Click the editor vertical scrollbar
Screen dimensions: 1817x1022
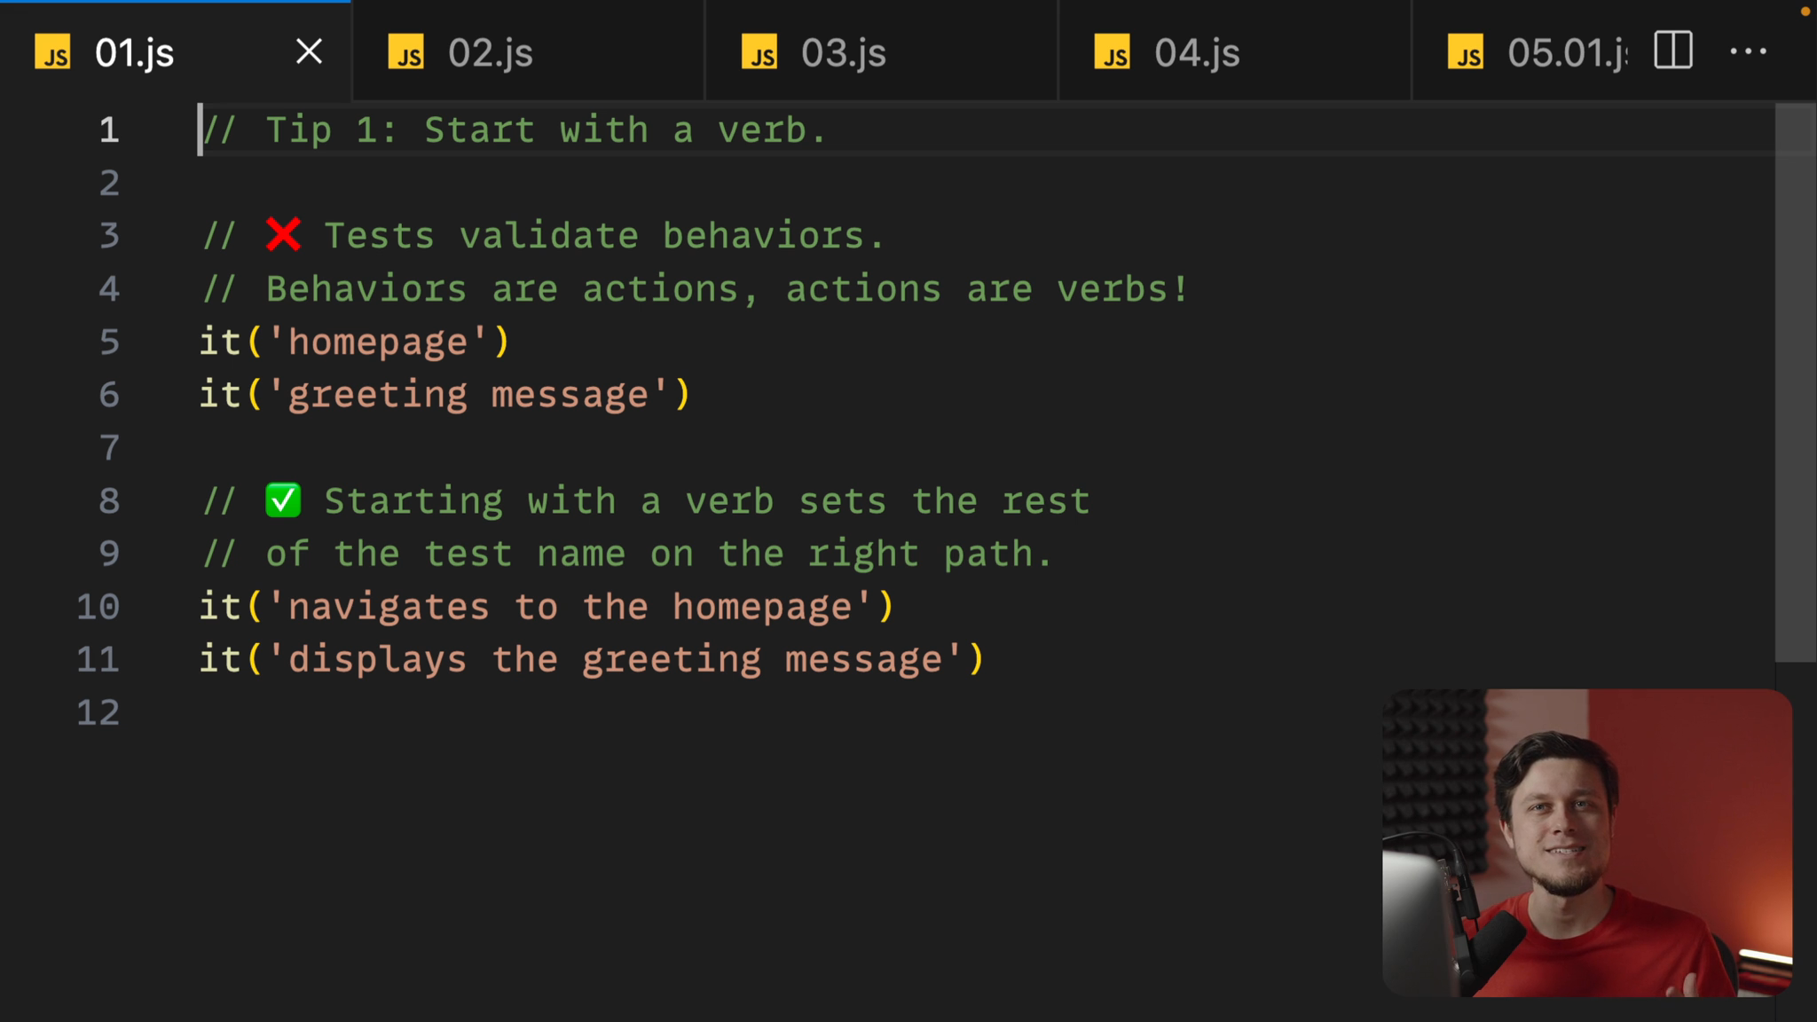coord(1794,381)
